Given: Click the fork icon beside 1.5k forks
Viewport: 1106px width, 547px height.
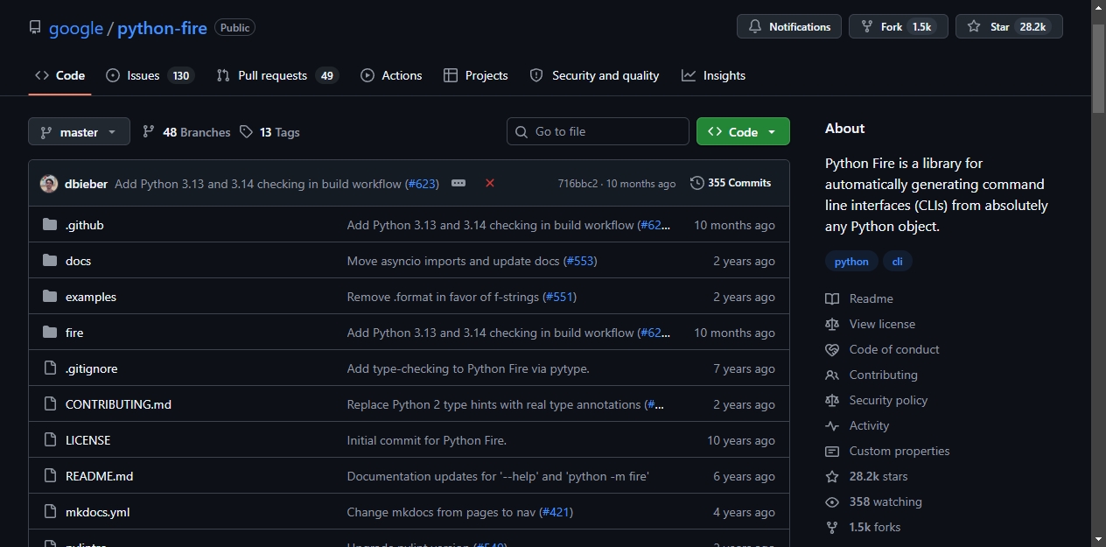Looking at the screenshot, I should tap(832, 527).
